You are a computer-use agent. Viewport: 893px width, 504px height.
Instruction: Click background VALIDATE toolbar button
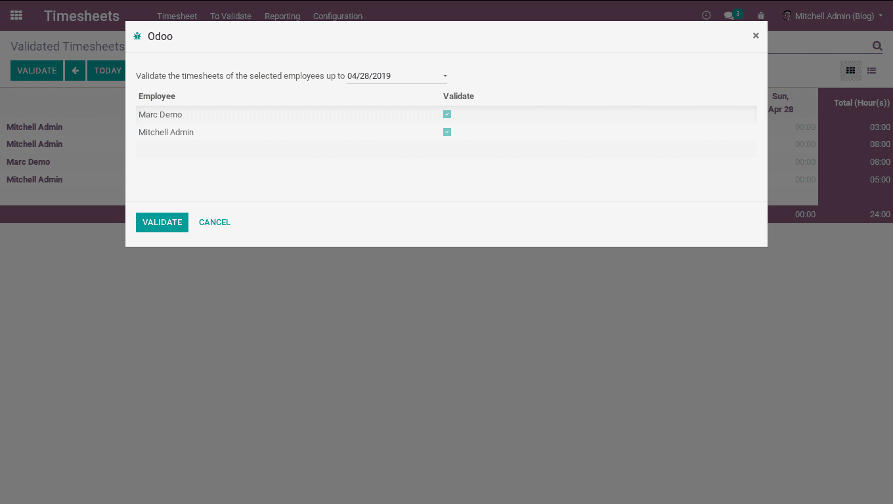[x=37, y=71]
